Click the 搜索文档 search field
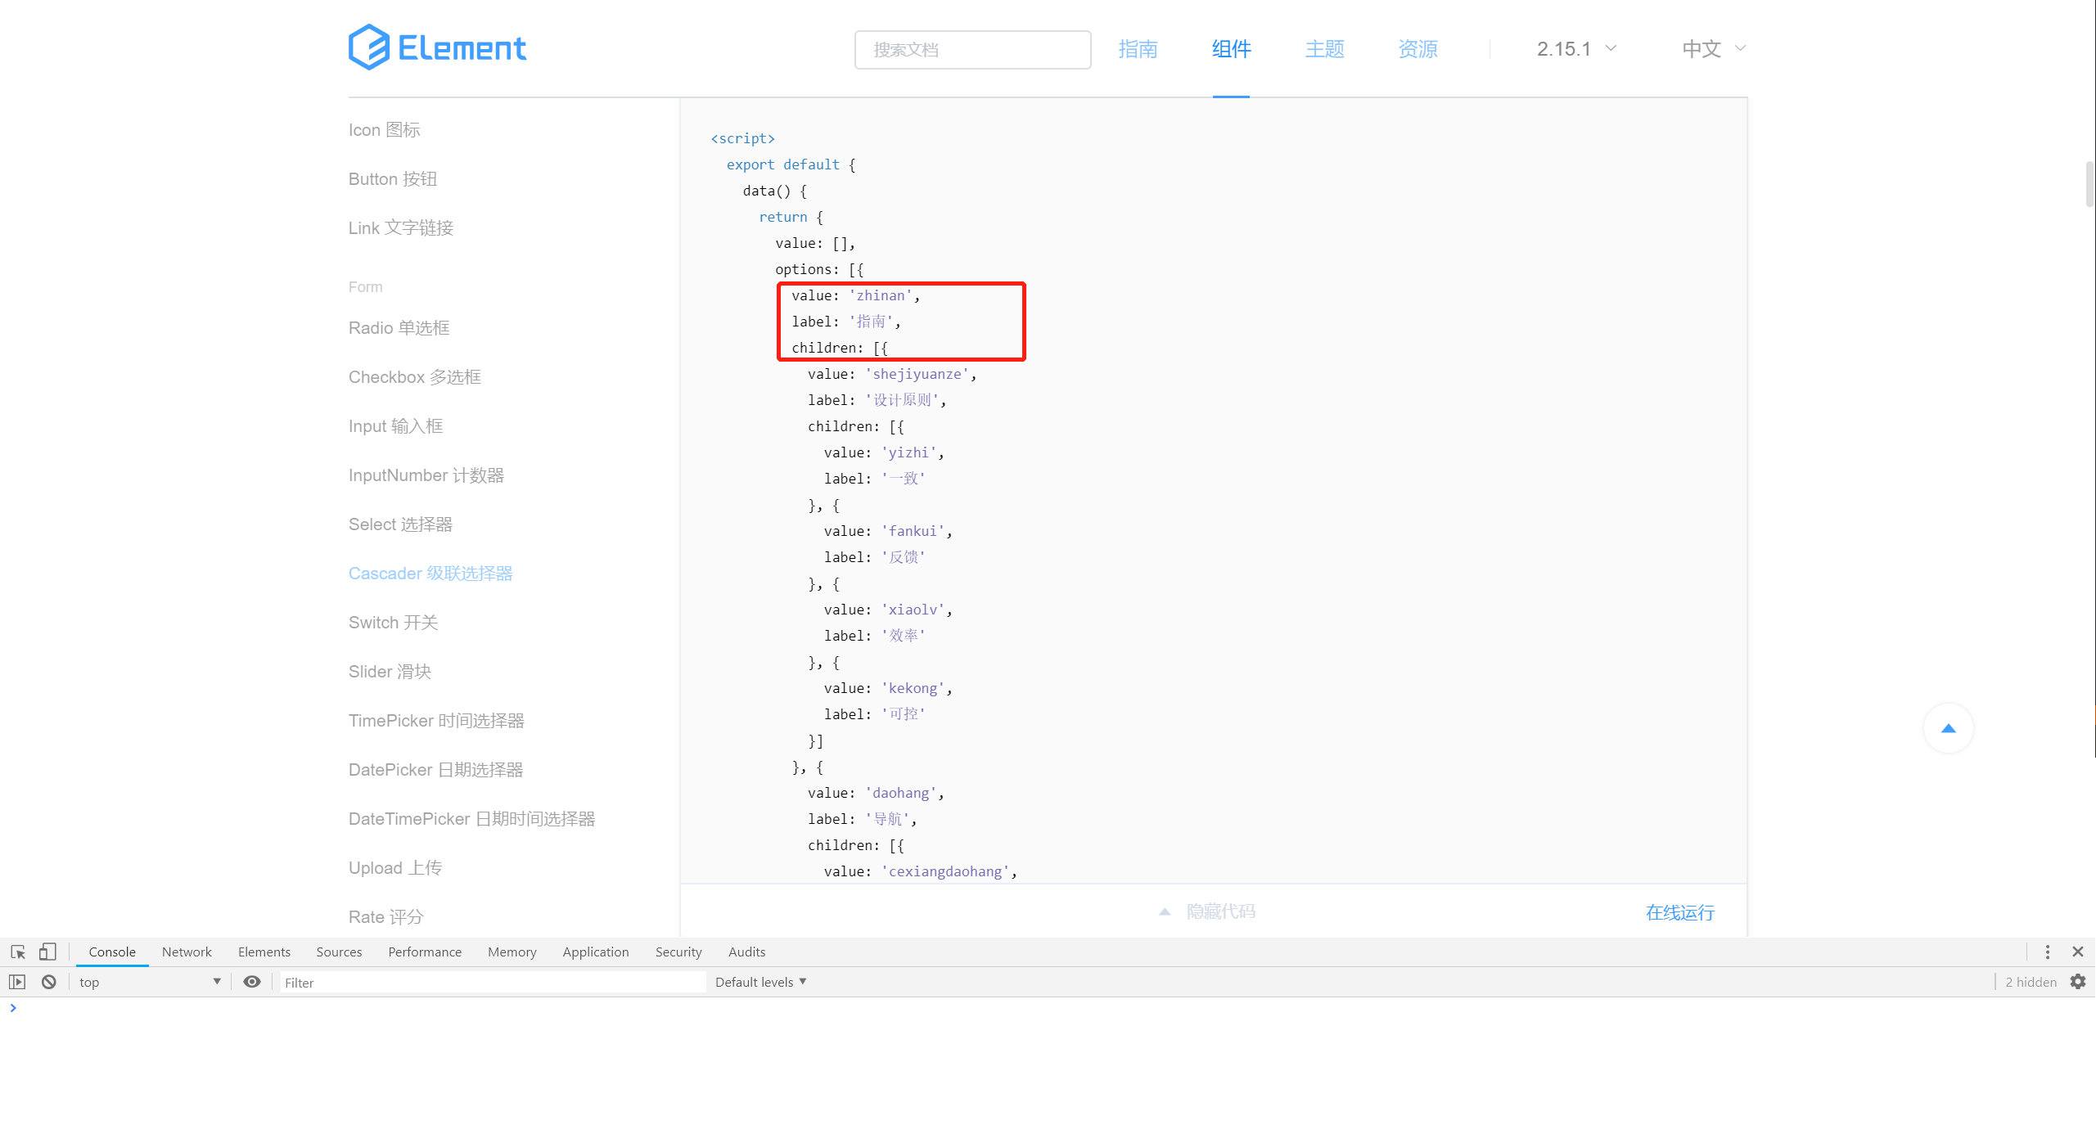2096x1134 pixels. point(972,49)
